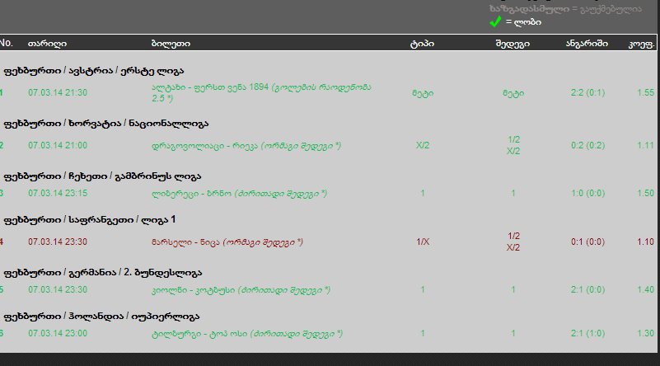The width and height of the screenshot is (660, 366).
Task: Select match 'ტილბურგი - ტოპ ოსი'
Action: click(x=199, y=334)
